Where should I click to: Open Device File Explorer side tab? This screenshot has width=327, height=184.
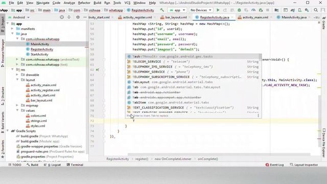pos(324,143)
